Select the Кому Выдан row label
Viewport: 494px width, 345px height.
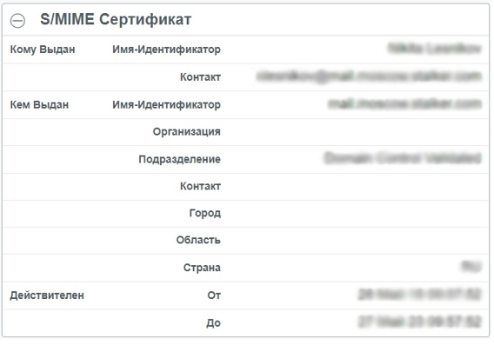tap(43, 50)
